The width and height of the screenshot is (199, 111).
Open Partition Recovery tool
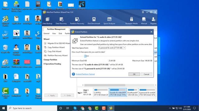coord(77,21)
